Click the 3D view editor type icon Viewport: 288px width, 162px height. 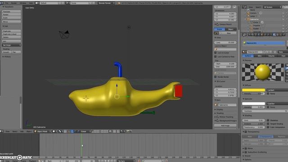point(1,131)
